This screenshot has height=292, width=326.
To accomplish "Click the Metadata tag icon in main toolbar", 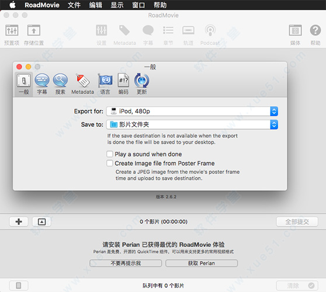I will (124, 30).
